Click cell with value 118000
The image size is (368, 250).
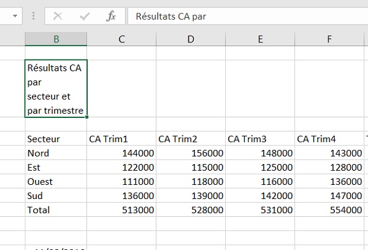191,181
